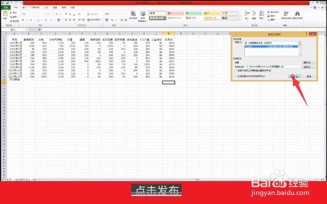Open the number format (常规) dropdown

click(x=126, y=14)
